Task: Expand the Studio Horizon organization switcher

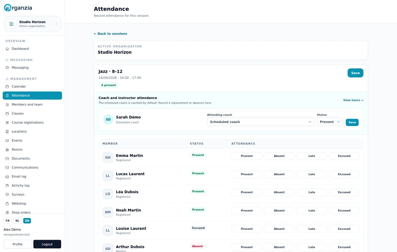Action: click(x=32, y=24)
